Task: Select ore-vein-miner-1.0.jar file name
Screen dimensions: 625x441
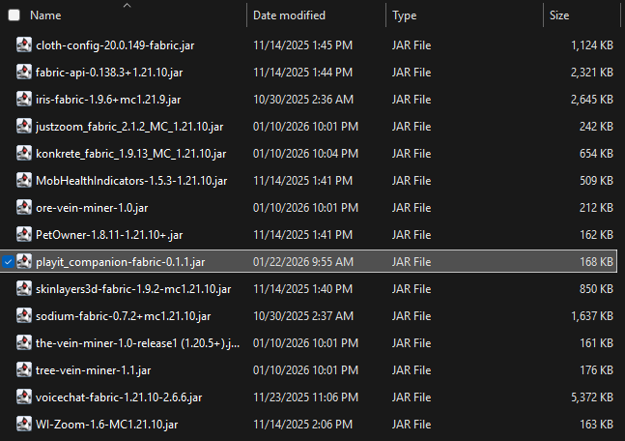Action: pos(92,208)
